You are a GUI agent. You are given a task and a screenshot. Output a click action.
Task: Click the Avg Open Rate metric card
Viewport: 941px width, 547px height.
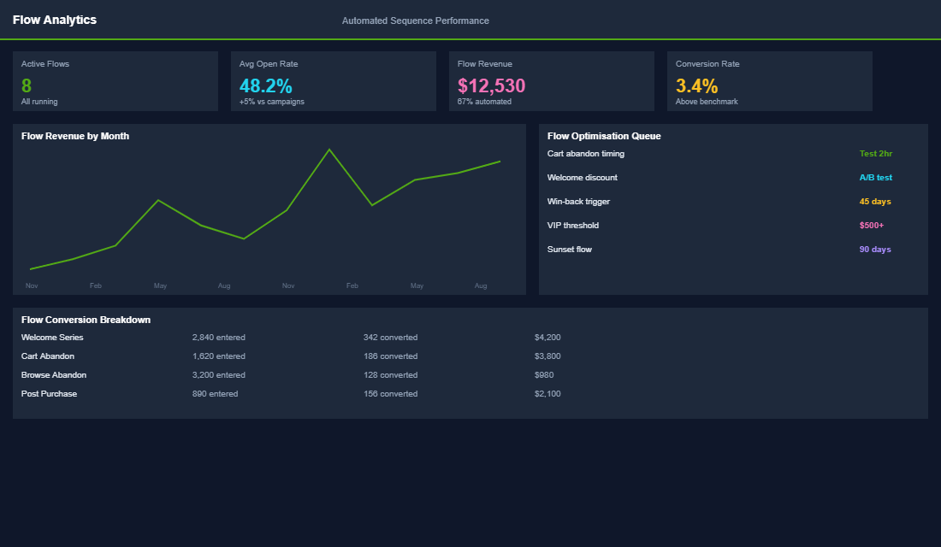click(x=333, y=81)
